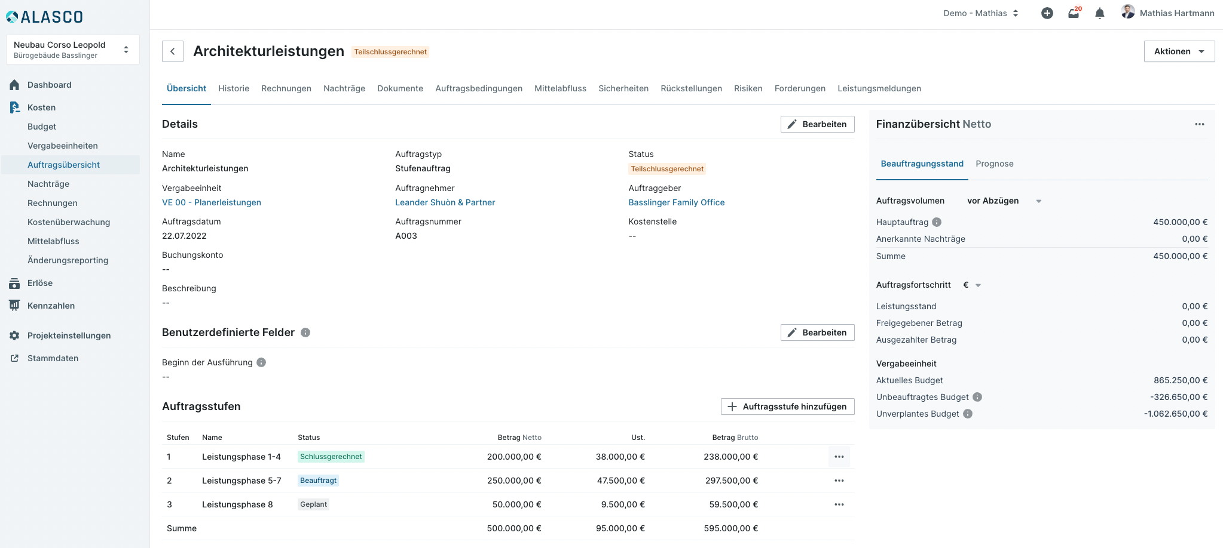Open Nachträge in the sidebar

48,184
